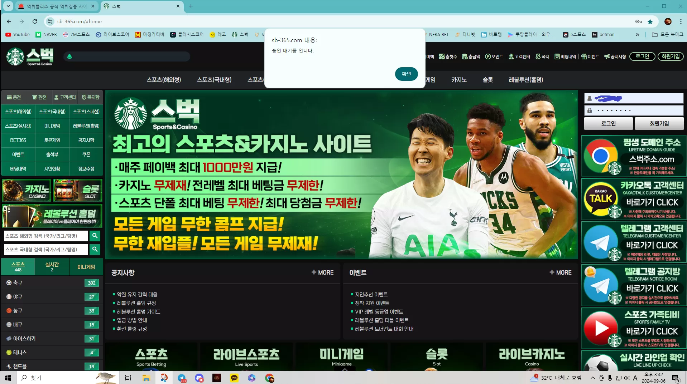The height and width of the screenshot is (384, 687).
Task: Open the password key icon in the address bar
Action: pyautogui.click(x=639, y=21)
